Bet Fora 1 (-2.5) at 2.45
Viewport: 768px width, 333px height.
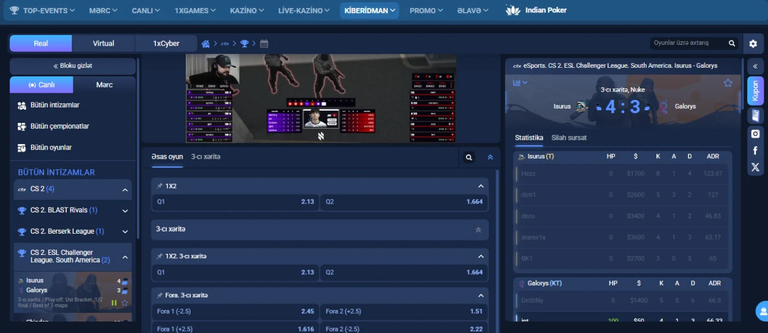click(235, 311)
